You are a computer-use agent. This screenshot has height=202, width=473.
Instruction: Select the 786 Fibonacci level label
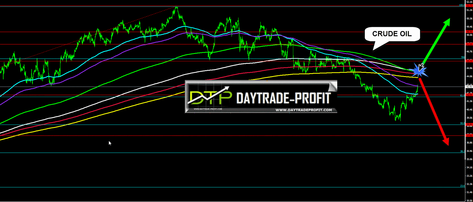click(x=463, y=58)
